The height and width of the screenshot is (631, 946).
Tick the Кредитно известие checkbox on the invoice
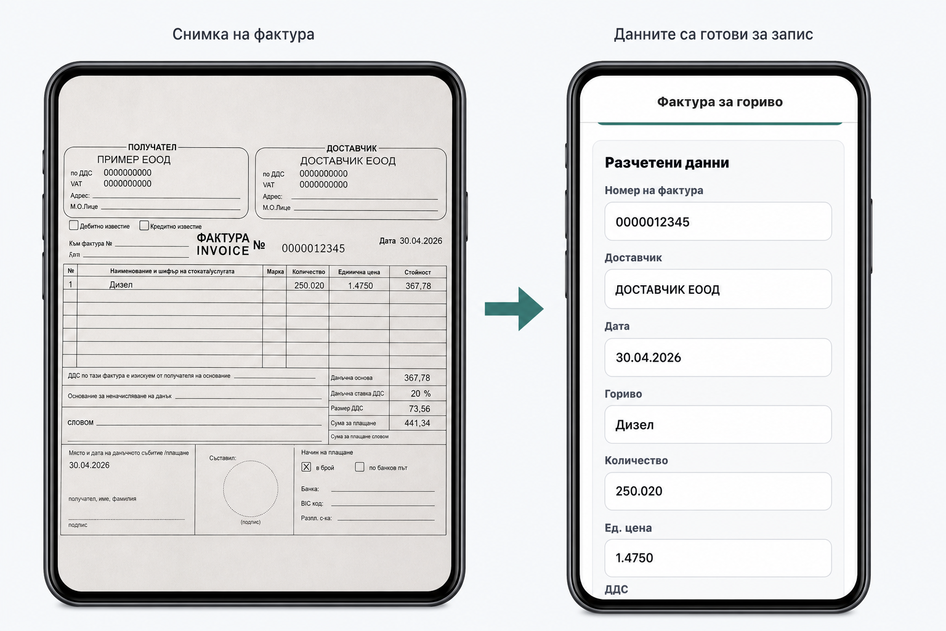click(144, 226)
